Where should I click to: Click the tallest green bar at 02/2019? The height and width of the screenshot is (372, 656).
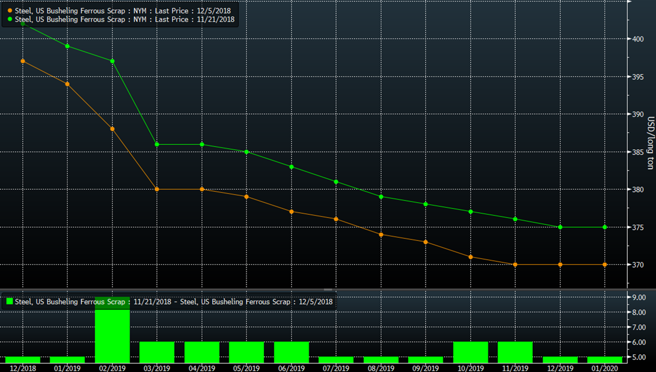[112, 335]
